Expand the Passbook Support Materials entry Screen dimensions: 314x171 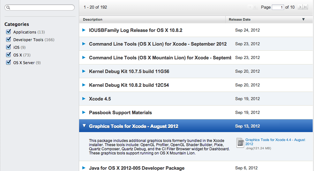pos(84,112)
